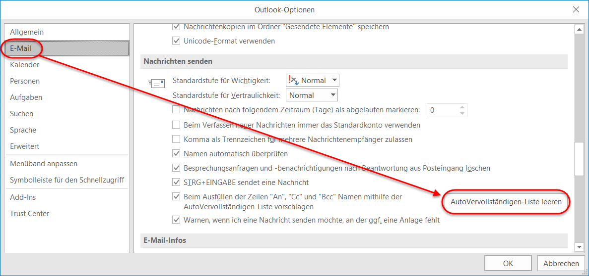Open the Wichtigkeit Normal dropdown
Image resolution: width=589 pixels, height=276 pixels.
313,80
